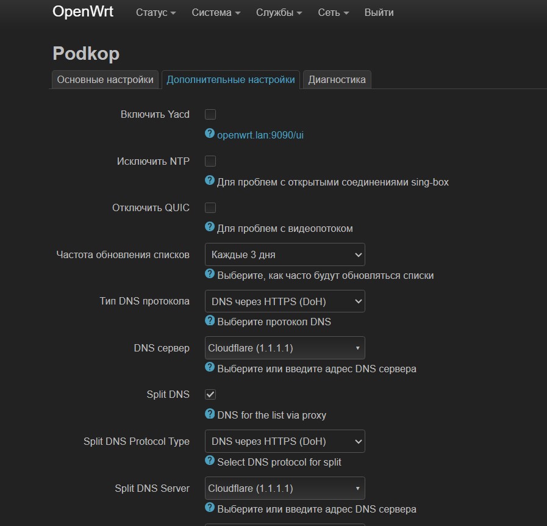Open the Сеть menu
The height and width of the screenshot is (526, 547).
click(333, 13)
